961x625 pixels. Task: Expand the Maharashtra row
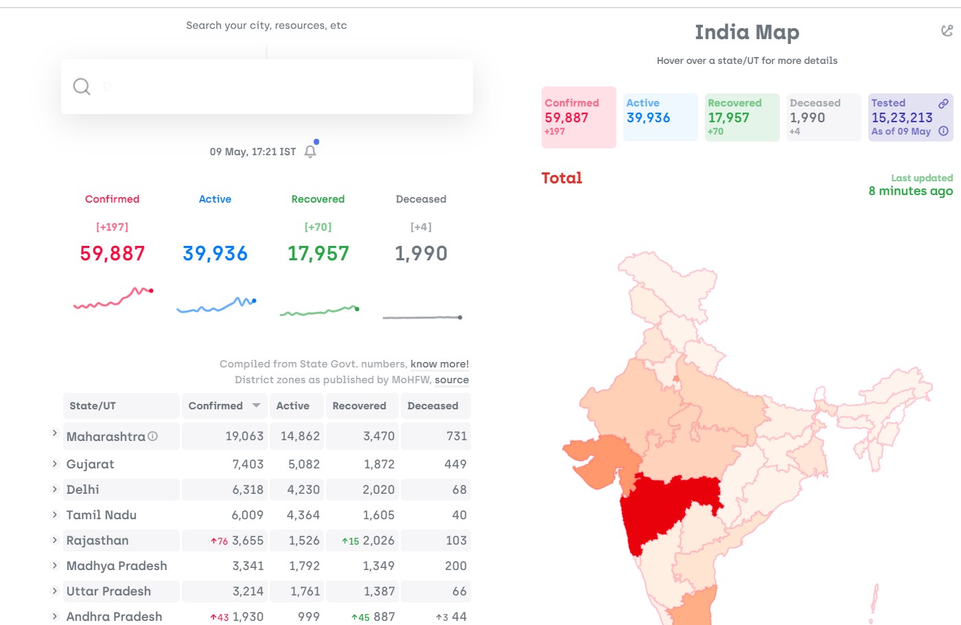point(54,433)
